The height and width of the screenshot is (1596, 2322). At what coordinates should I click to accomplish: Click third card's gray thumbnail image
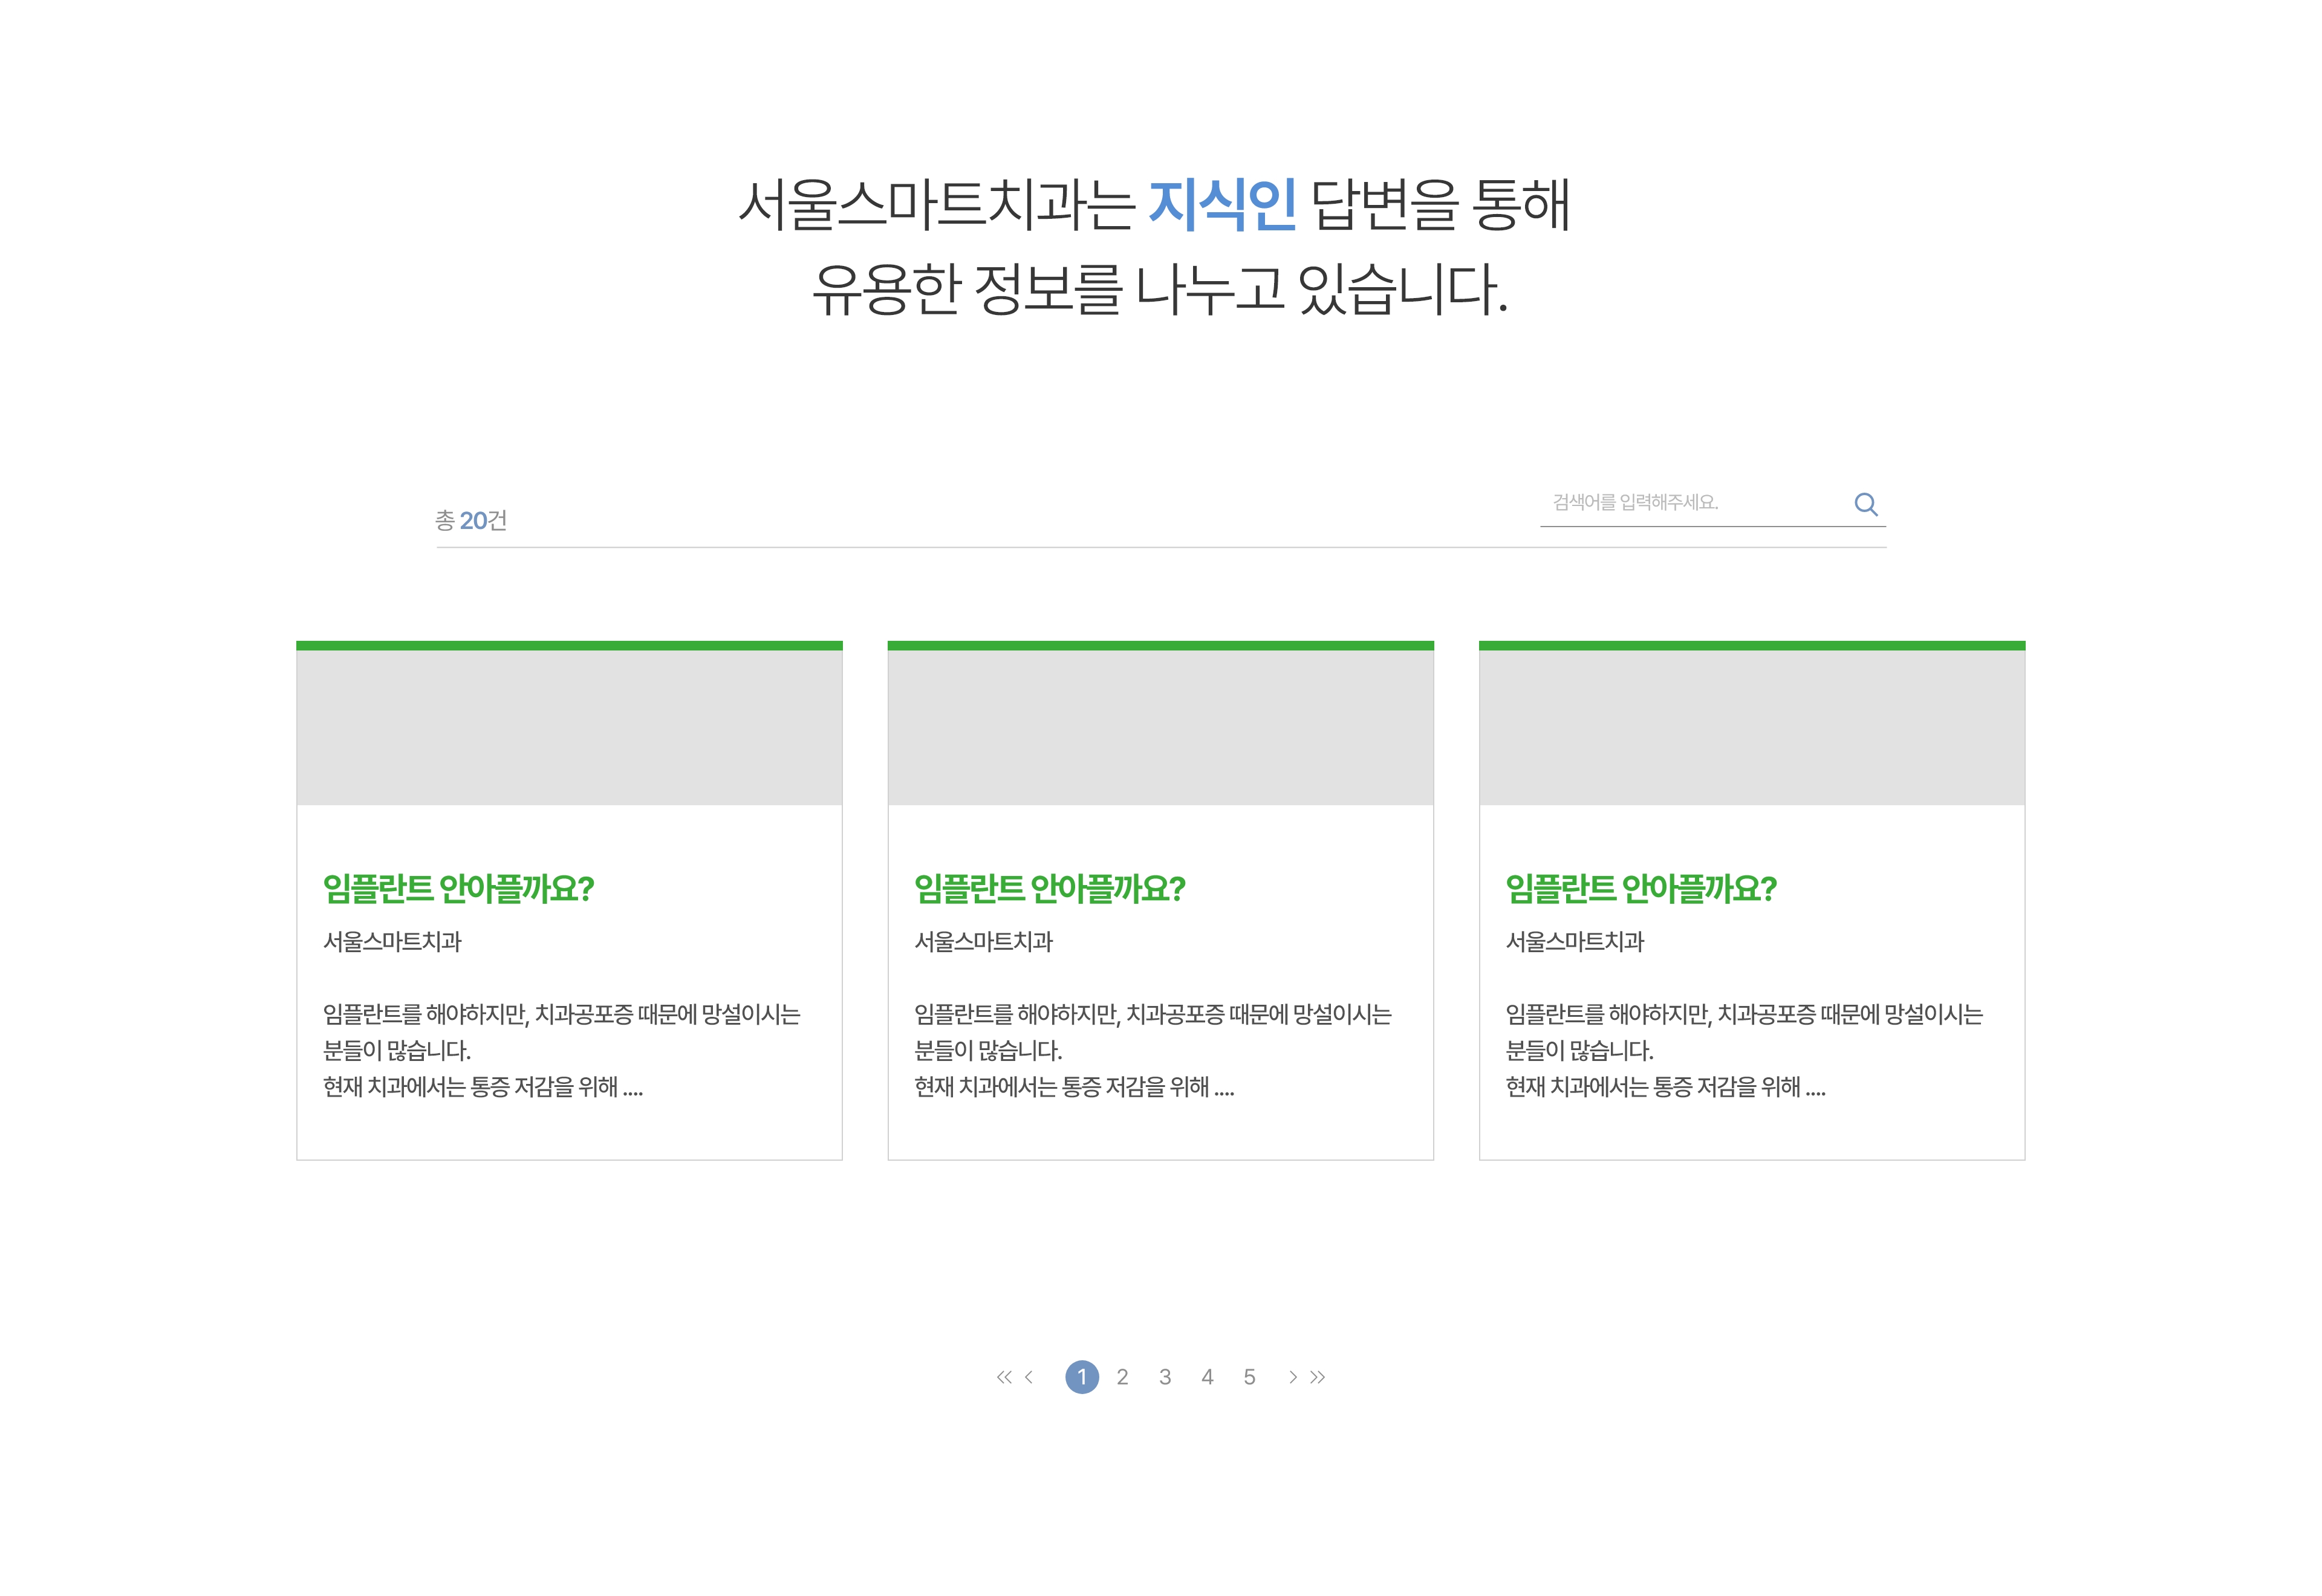click(1751, 727)
